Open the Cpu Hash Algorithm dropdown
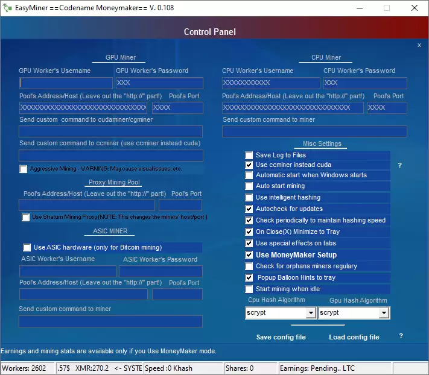The width and height of the screenshot is (429, 375). (311, 313)
